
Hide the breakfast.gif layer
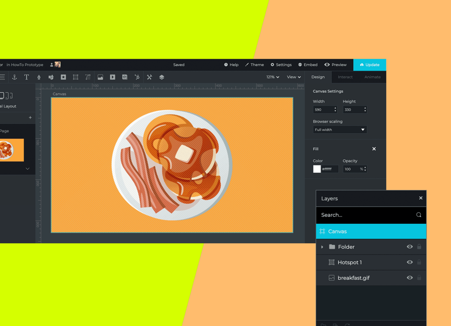pyautogui.click(x=409, y=278)
